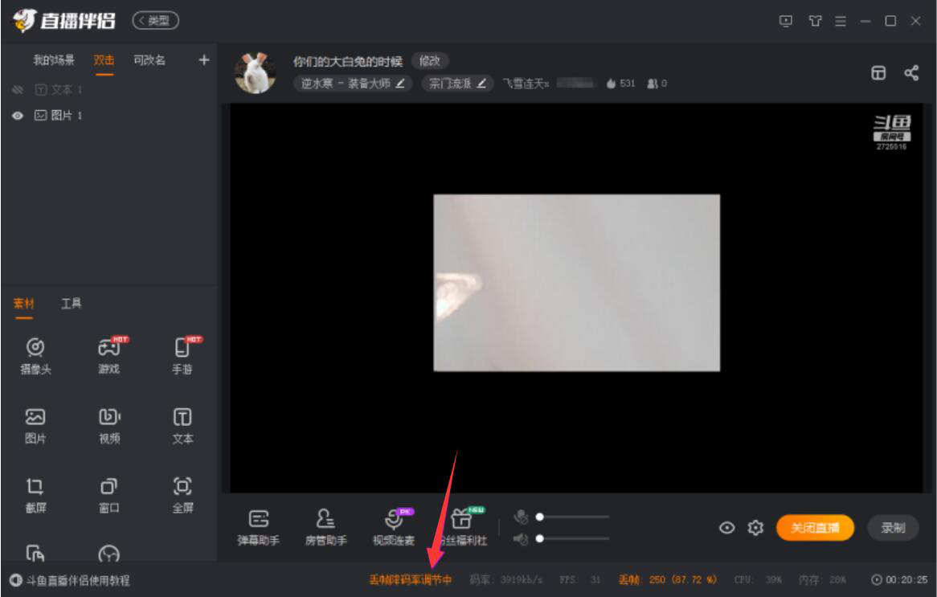Click the viewer count showing 0
Screen dimensions: 937x597
(657, 84)
